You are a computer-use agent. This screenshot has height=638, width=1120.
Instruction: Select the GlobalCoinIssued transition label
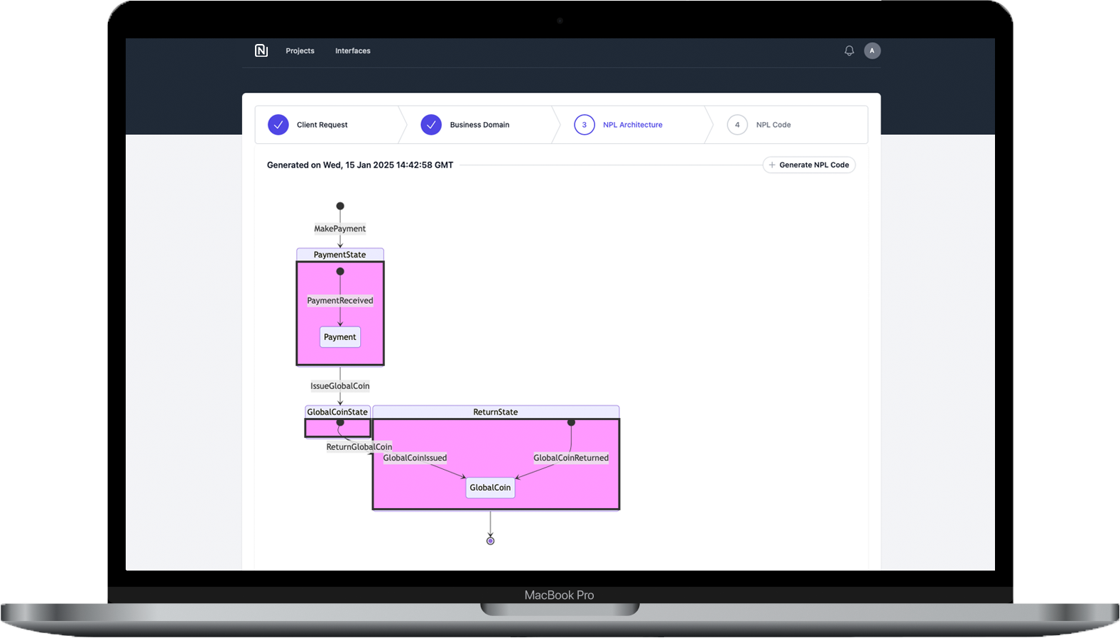point(415,458)
